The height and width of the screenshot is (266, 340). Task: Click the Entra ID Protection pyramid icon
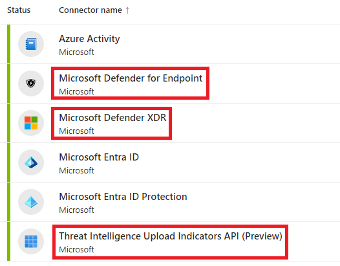pos(31,202)
